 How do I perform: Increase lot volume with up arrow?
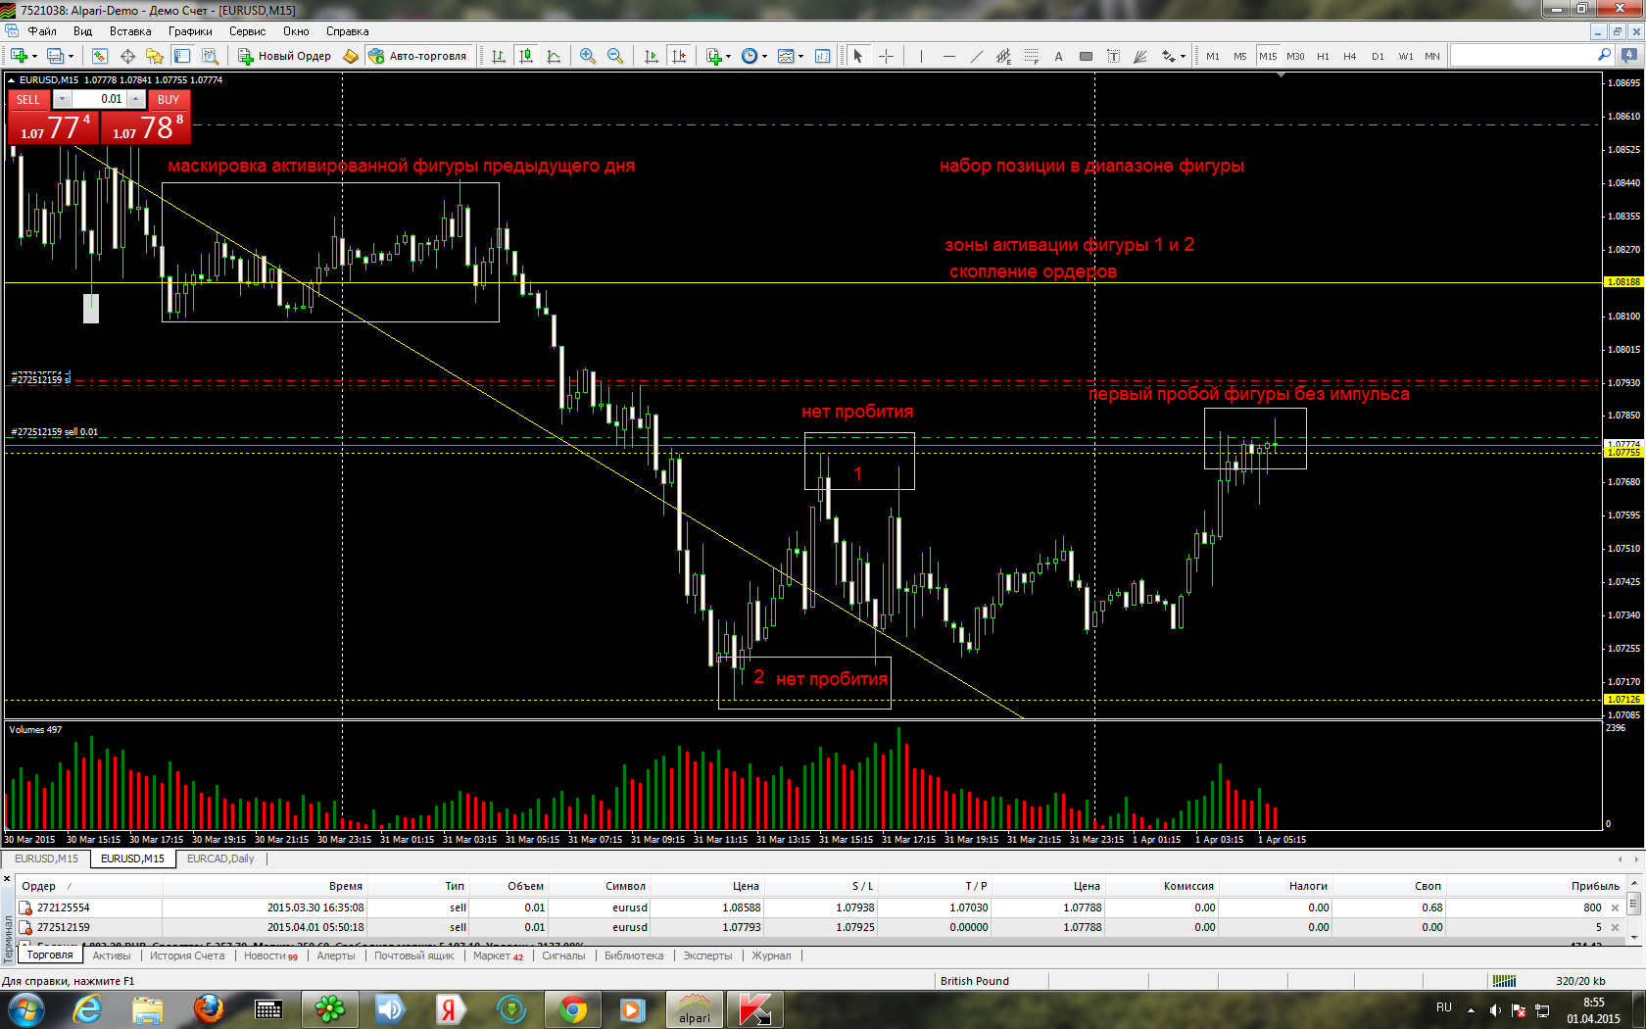(x=136, y=99)
